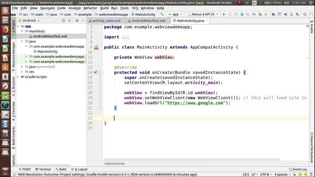
Task: Click Run with Coverage icon
Action: pyautogui.click(x=248, y=14)
